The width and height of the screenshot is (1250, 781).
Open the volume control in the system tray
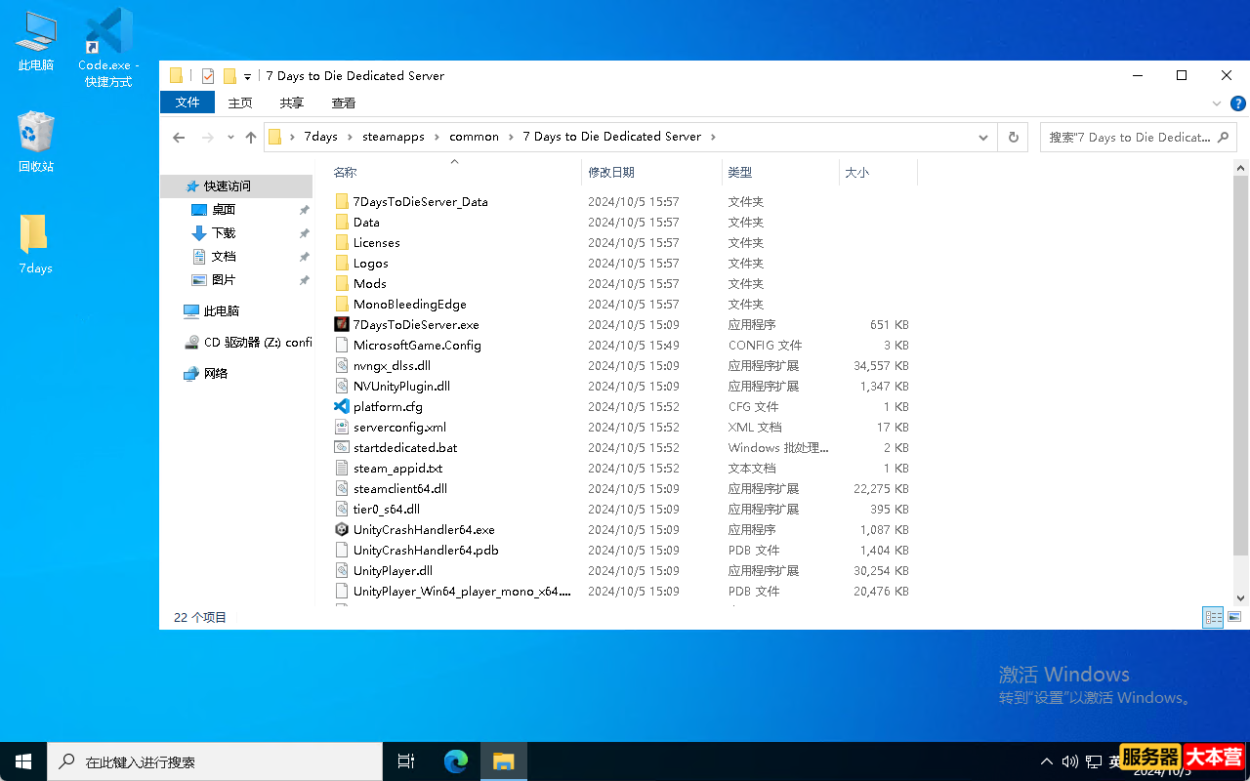[x=1069, y=761]
